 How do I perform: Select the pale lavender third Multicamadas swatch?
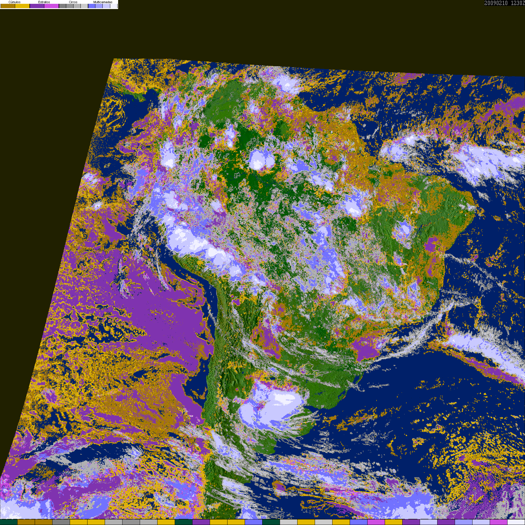pos(106,6)
